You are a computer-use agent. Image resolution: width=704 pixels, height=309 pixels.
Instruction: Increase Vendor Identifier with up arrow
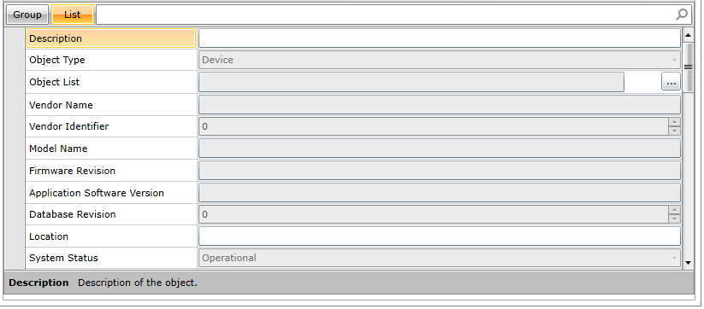674,122
